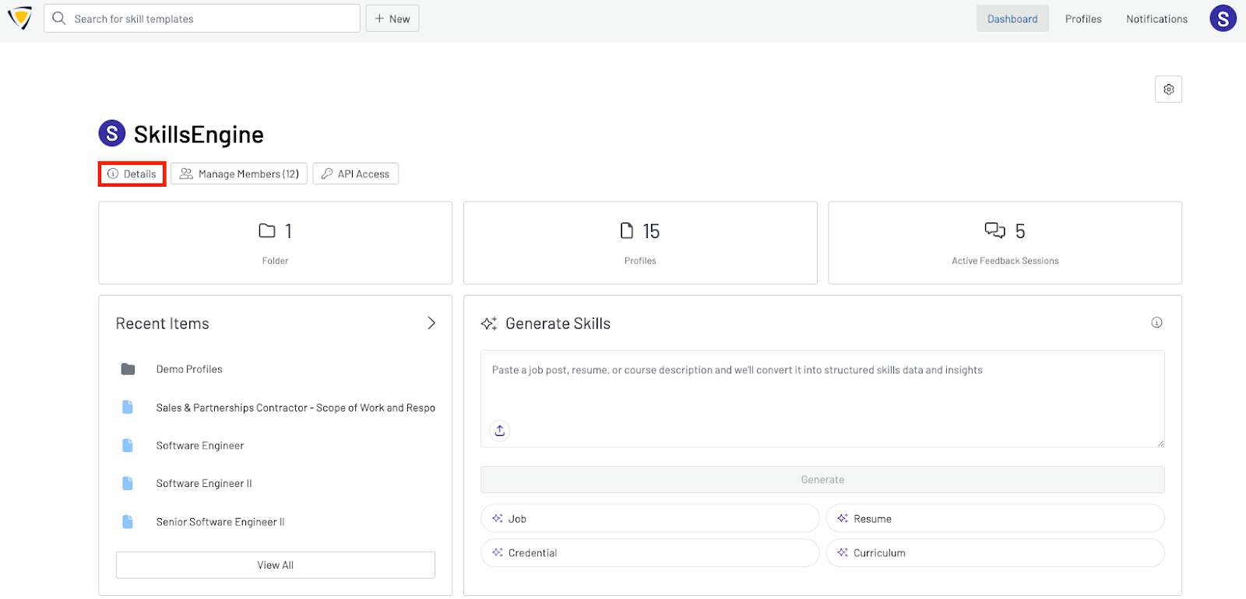Open the Dashboard tab

pos(1012,19)
